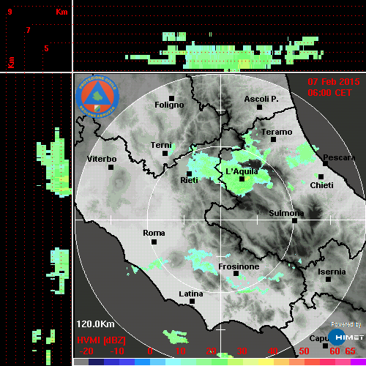Click the date text 07 Feb 2015
Viewport: 366px width, 366px height.
[334, 82]
